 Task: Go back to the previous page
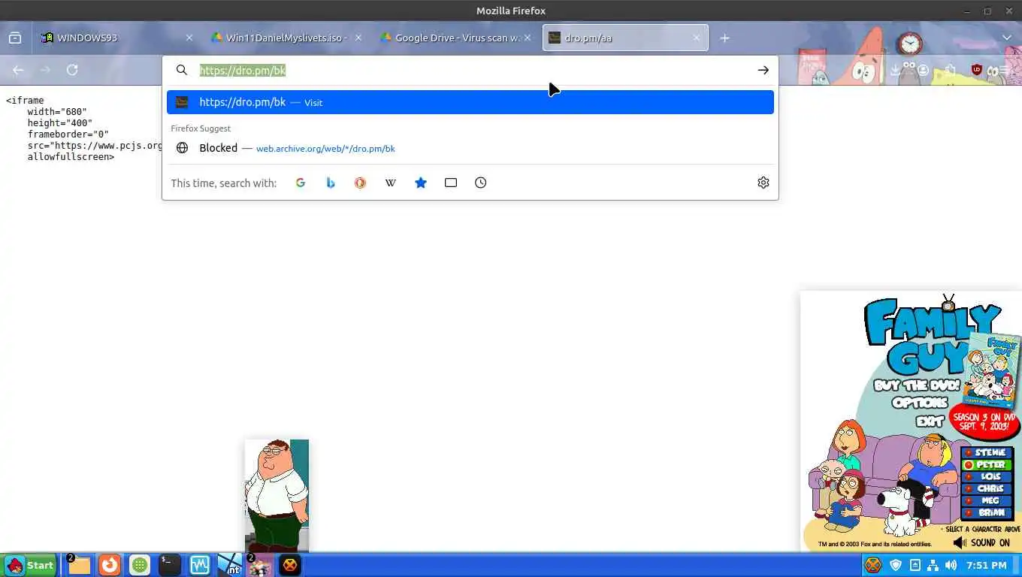point(18,70)
